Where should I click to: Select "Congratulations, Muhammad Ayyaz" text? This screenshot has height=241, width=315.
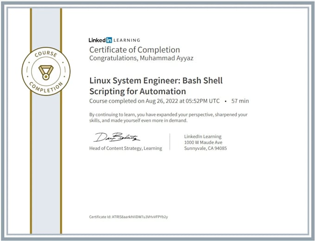[x=141, y=58]
